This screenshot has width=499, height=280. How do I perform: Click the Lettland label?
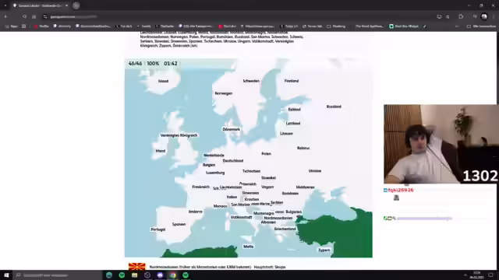pos(293,123)
